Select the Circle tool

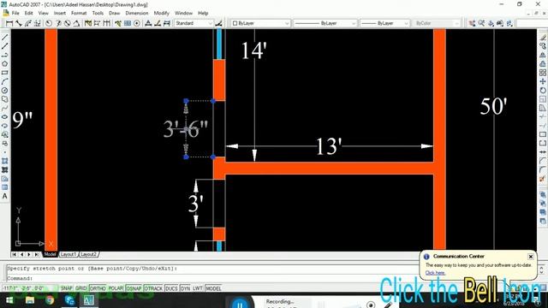pyautogui.click(x=4, y=91)
